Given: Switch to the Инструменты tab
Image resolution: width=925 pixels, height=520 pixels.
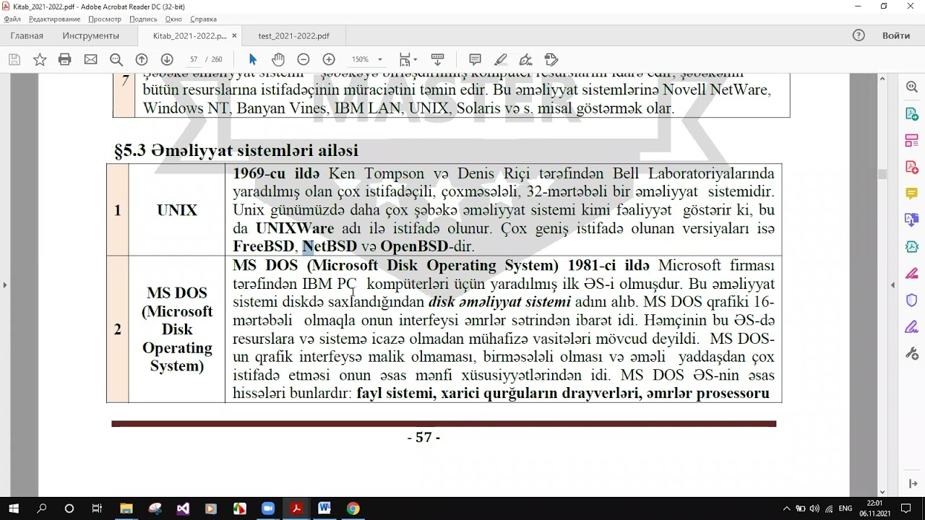Looking at the screenshot, I should click(90, 35).
